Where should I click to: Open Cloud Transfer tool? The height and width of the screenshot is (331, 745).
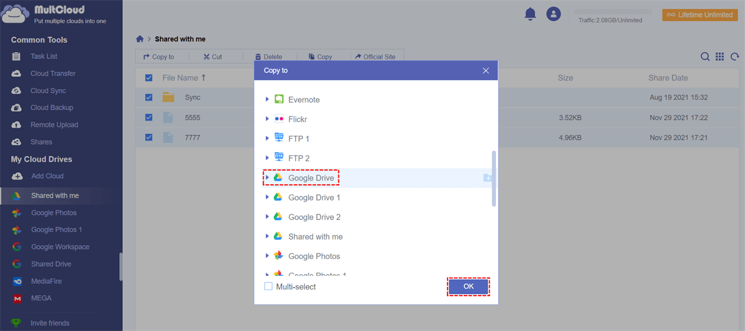53,73
